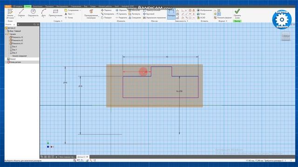Screen dimensions: 298x167
Task: Select the Обрезать trim tool
Action: point(121,10)
